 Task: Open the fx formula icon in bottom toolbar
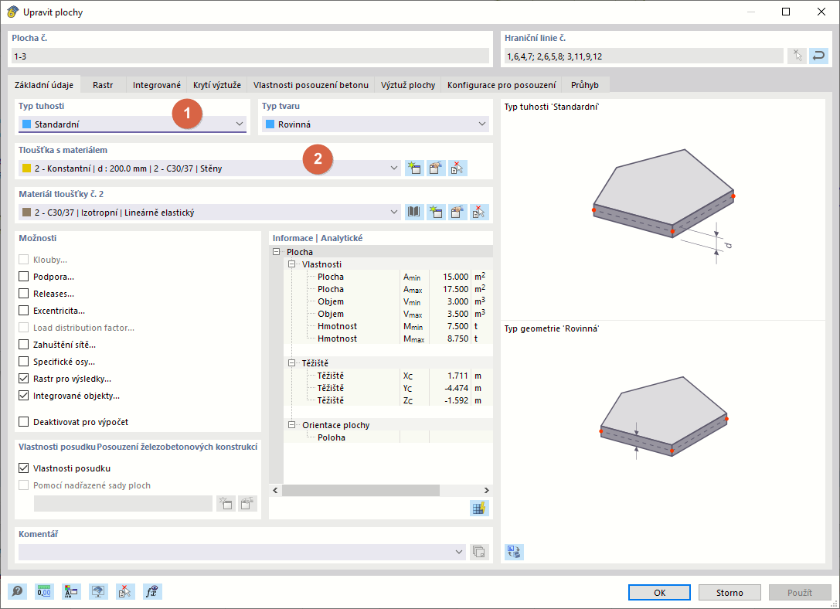(152, 591)
